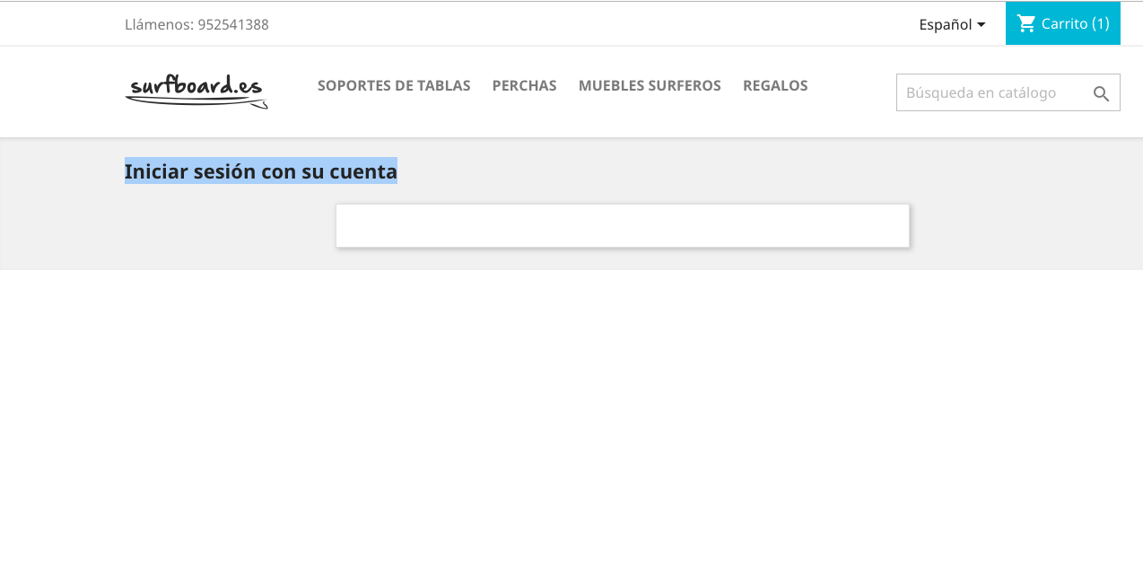Image resolution: width=1143 pixels, height=585 pixels.
Task: Click the surfboard.es logo
Action: (x=196, y=92)
